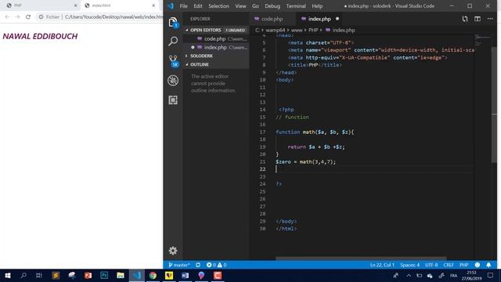Open Windows search from taskbar

23,275
